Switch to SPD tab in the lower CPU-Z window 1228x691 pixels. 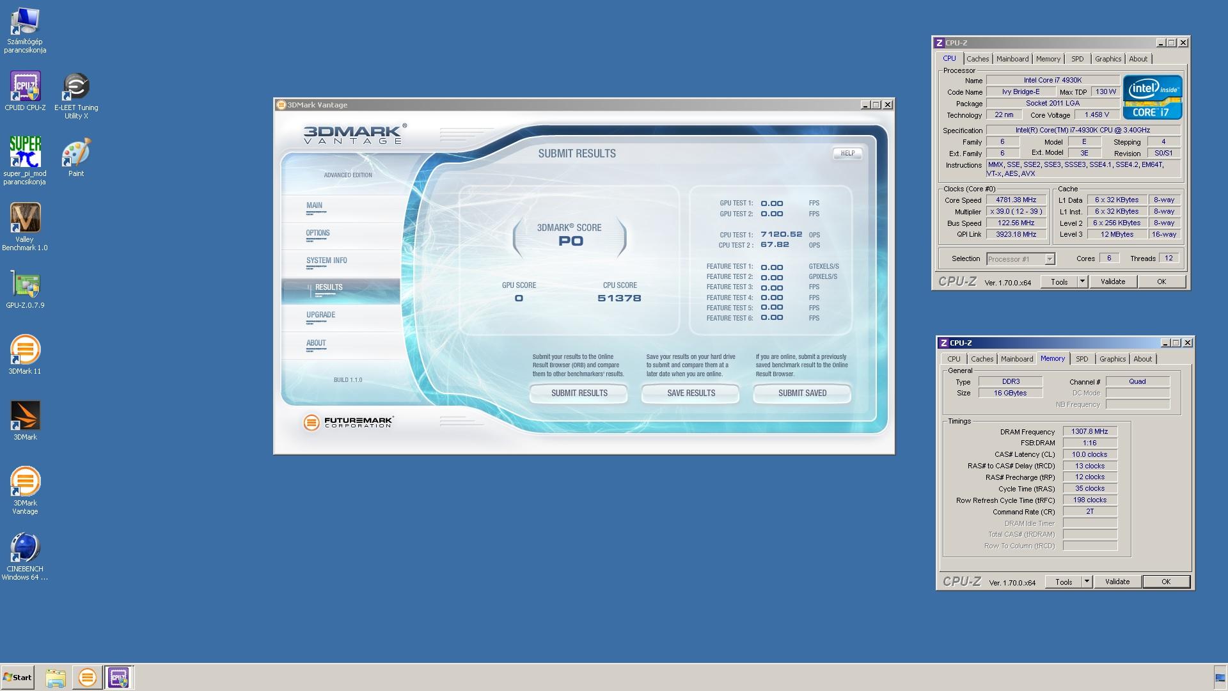pos(1082,359)
